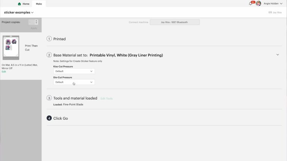The height and width of the screenshot is (161, 287).
Task: Click the step 1 Printed circle
Action: pyautogui.click(x=49, y=39)
